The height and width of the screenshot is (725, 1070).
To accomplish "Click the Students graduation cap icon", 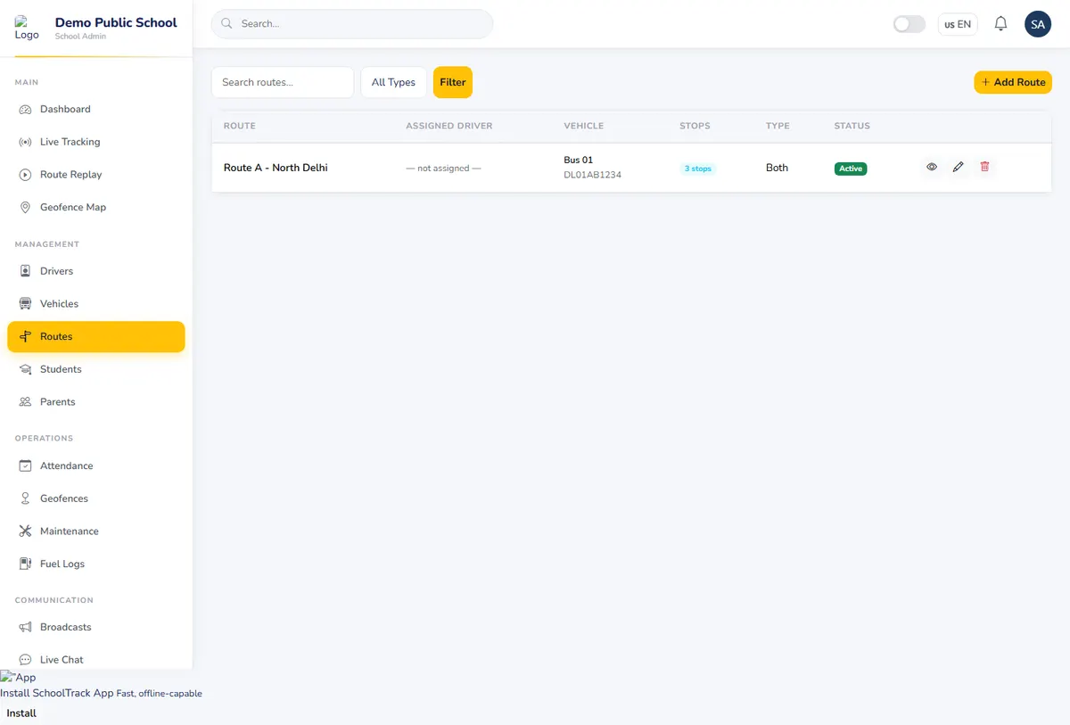I will tap(25, 369).
